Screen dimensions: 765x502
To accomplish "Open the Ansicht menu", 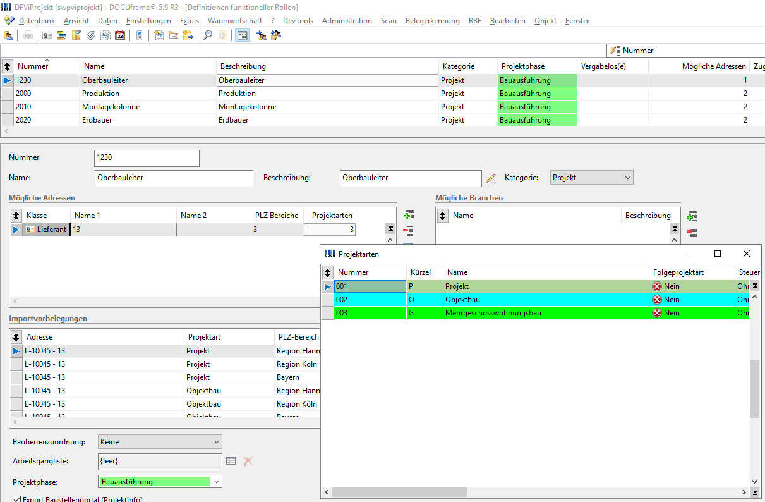I will (76, 21).
